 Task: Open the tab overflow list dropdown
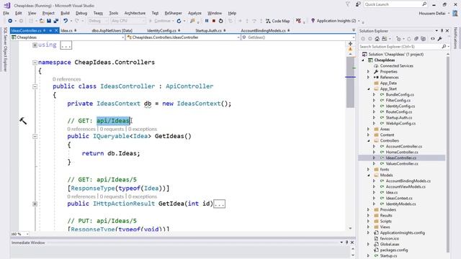354,30
